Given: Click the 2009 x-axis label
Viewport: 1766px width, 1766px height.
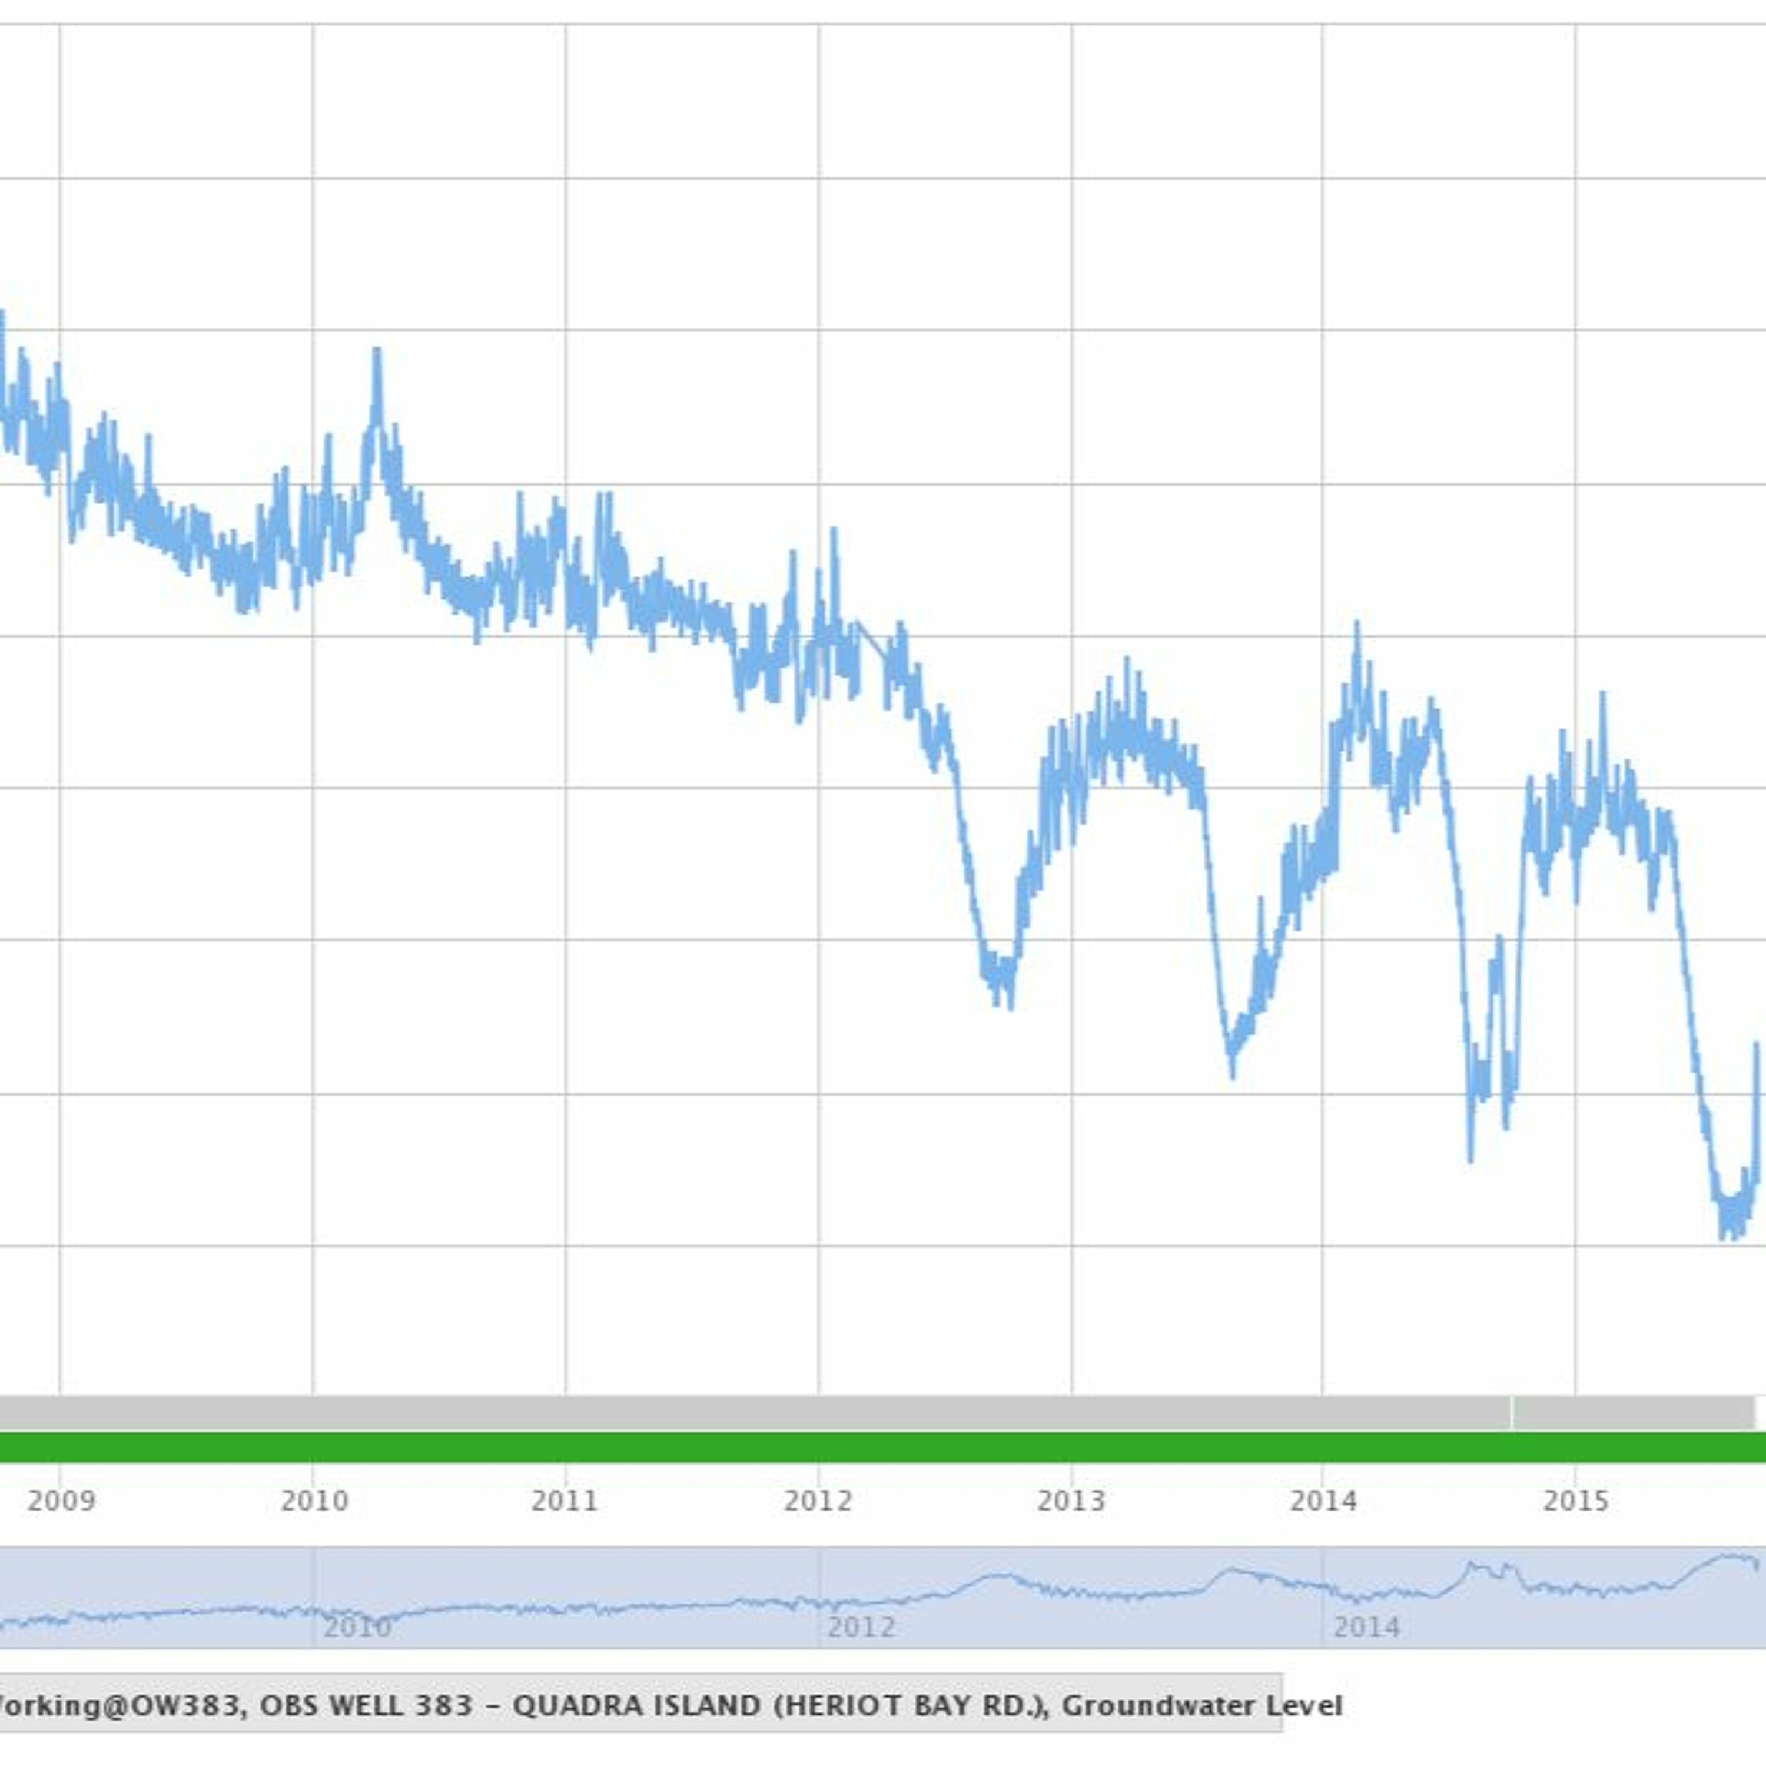Looking at the screenshot, I should click(x=61, y=1501).
